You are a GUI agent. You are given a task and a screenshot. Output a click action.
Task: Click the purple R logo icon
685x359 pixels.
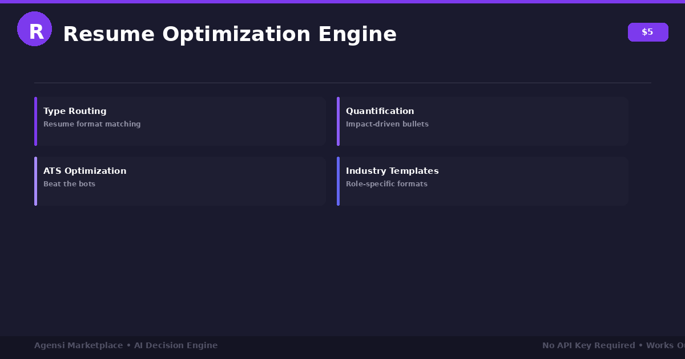click(34, 29)
